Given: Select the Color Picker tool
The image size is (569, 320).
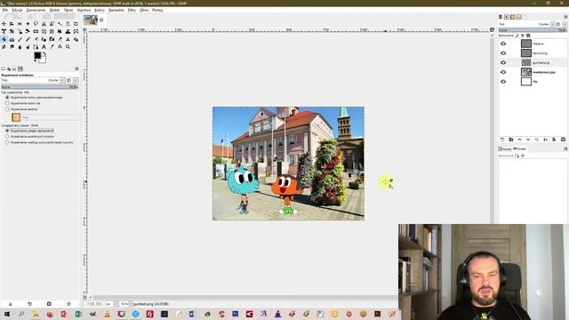Looking at the screenshot, I should click(52, 47).
